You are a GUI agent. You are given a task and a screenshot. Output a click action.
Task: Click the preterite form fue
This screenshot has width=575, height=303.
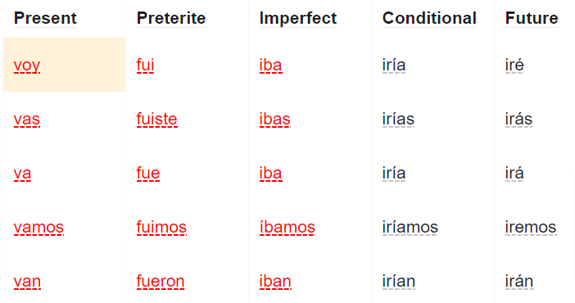tap(148, 174)
